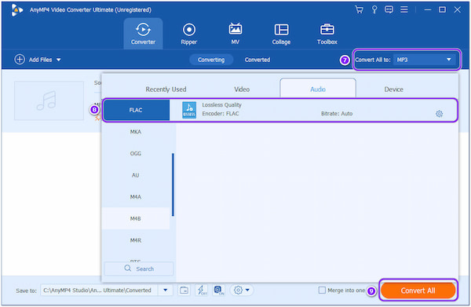Image resolution: width=471 pixels, height=307 pixels.
Task: Choose the AU format in list
Action: 136,175
